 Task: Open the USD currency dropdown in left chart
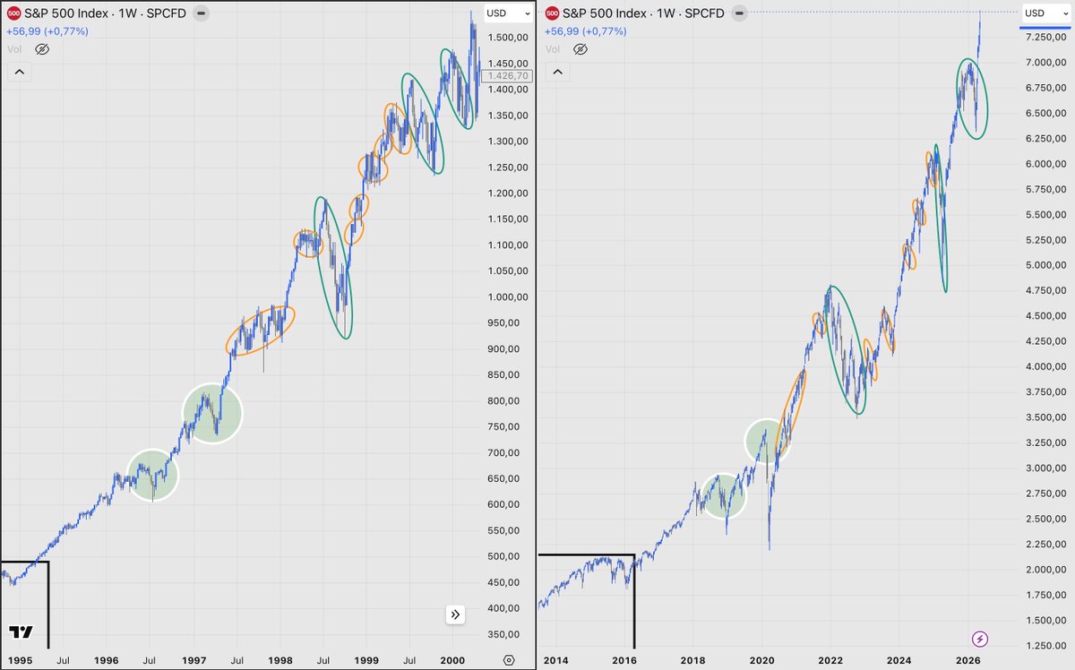[x=508, y=13]
